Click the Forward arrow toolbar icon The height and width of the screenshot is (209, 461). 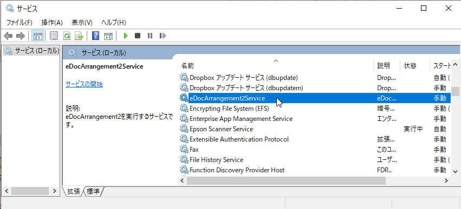(20, 36)
